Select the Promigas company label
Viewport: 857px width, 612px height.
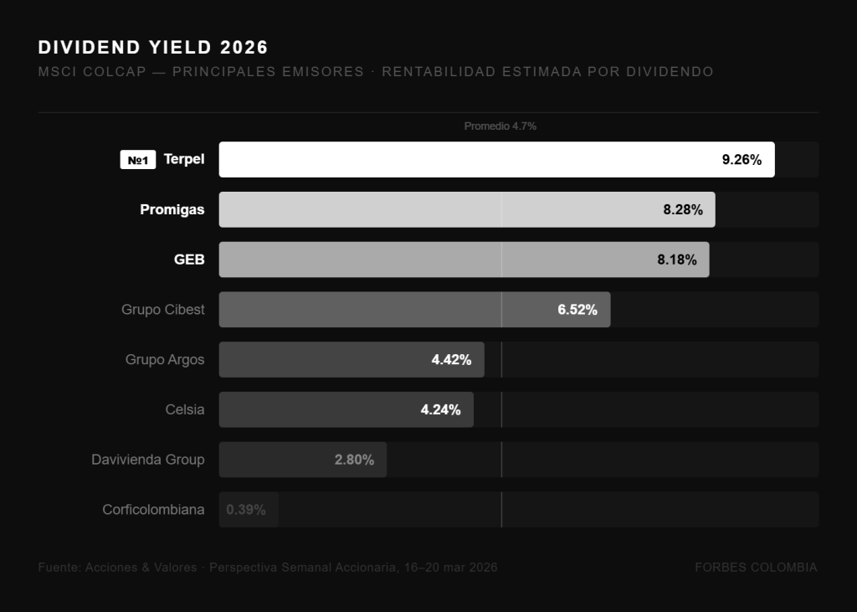click(172, 209)
